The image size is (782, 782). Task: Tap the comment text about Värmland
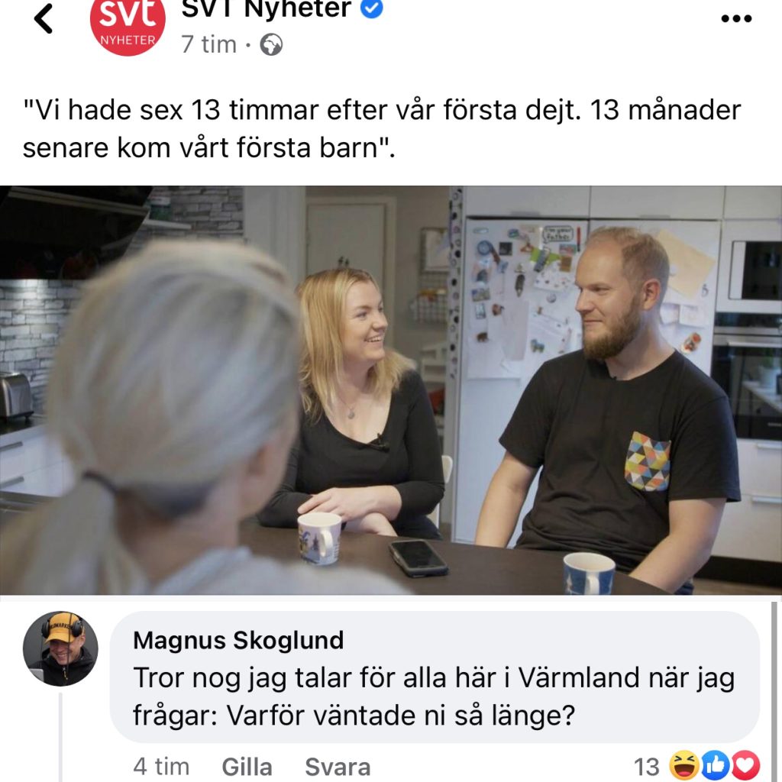tap(434, 697)
